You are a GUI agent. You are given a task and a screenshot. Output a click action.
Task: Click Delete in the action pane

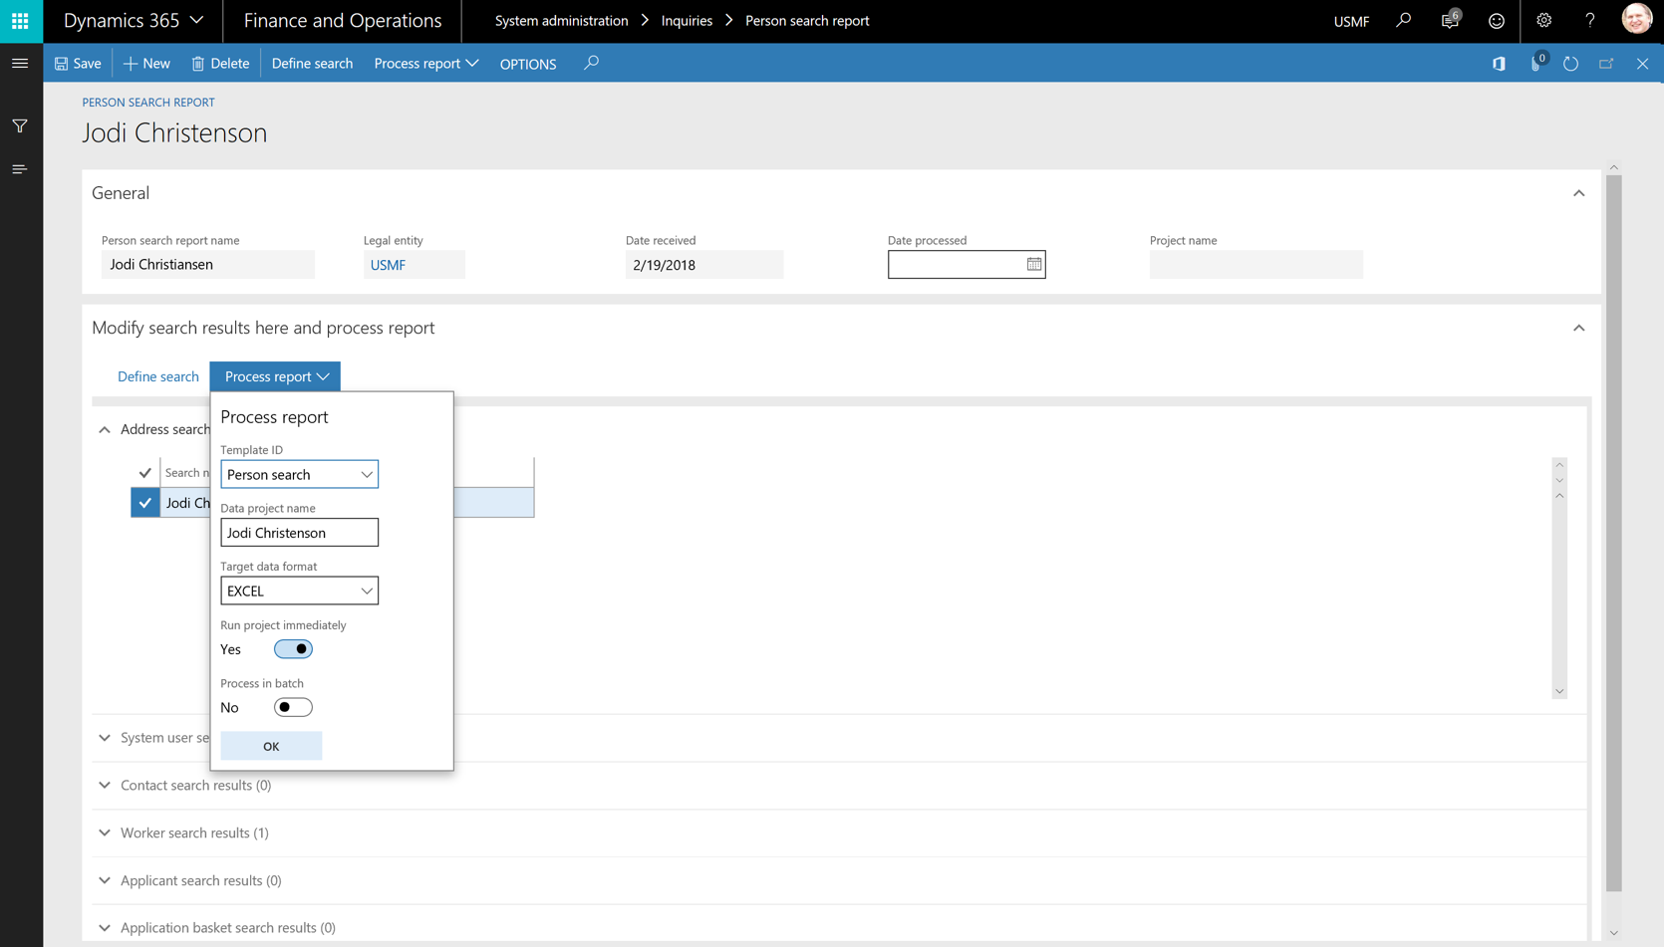tap(220, 63)
